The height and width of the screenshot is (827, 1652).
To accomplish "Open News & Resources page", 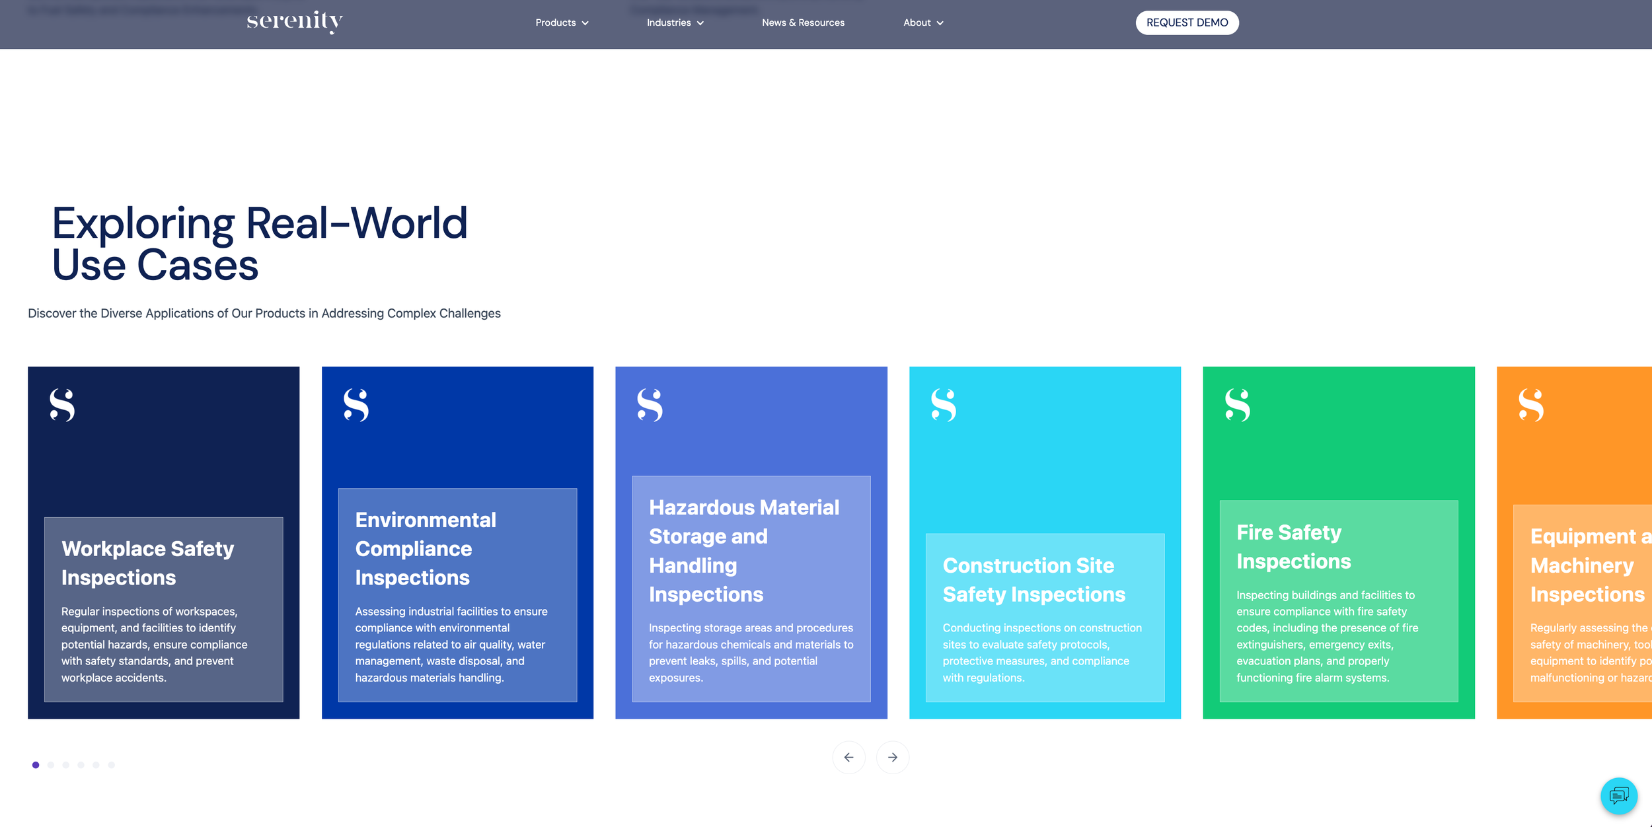I will click(803, 22).
